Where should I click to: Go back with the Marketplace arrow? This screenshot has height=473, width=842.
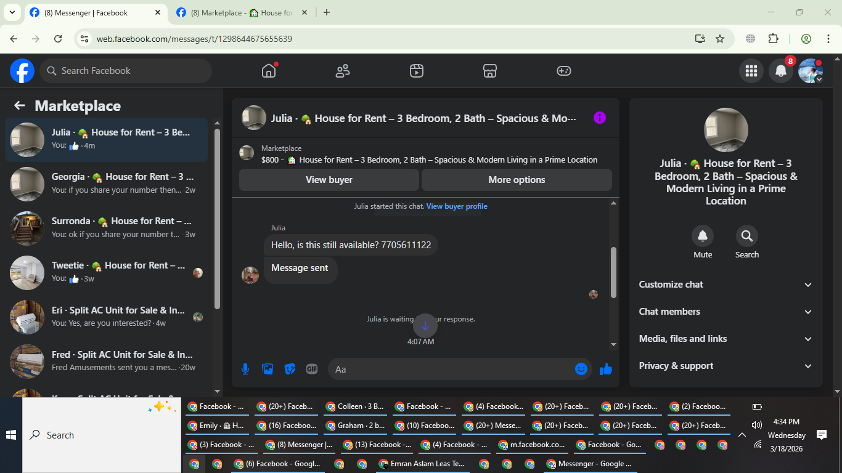(20, 105)
